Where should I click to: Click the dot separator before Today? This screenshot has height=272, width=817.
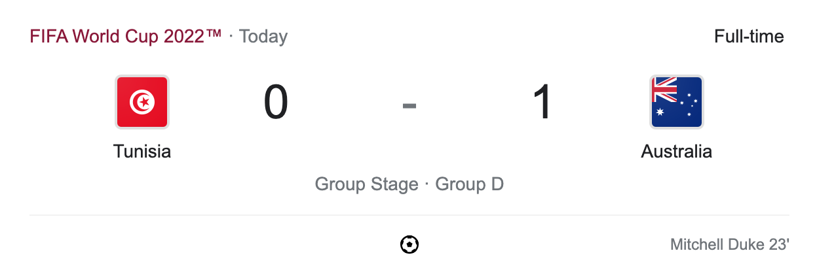[231, 36]
